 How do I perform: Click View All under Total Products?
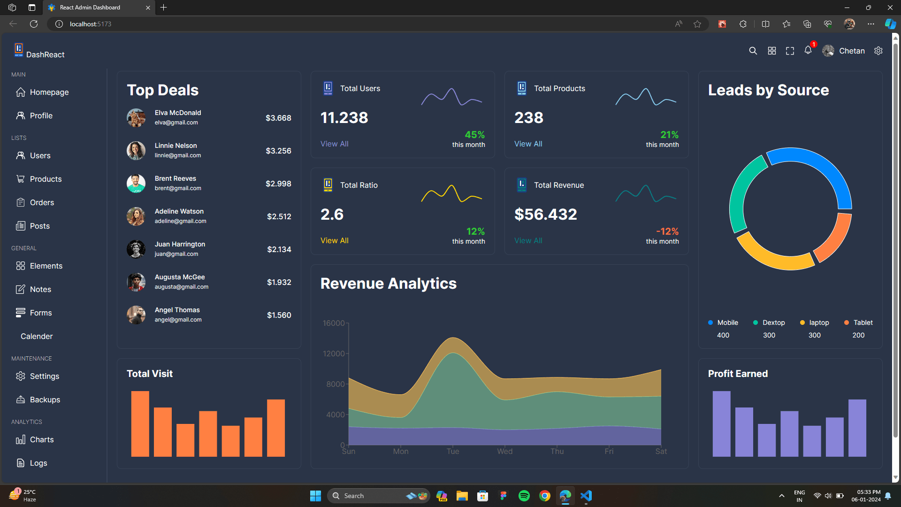tap(528, 144)
